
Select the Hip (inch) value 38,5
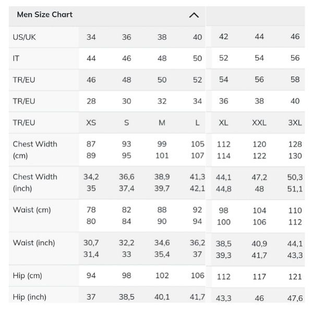[x=127, y=297]
